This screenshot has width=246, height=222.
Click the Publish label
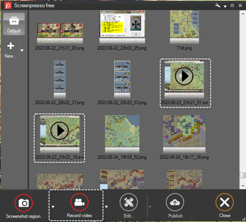click(x=176, y=216)
